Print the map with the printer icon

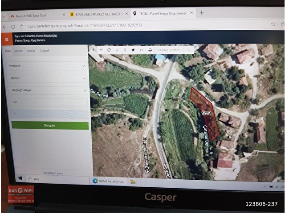coord(150,50)
